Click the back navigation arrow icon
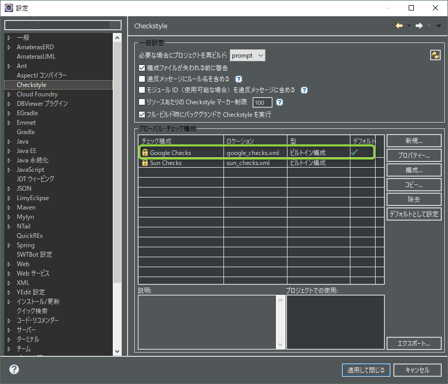Image resolution: width=448 pixels, height=384 pixels. pos(399,26)
